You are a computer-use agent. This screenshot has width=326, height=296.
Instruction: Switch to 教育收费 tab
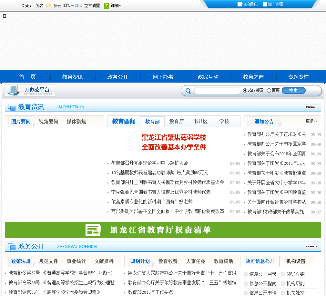[x=168, y=261]
